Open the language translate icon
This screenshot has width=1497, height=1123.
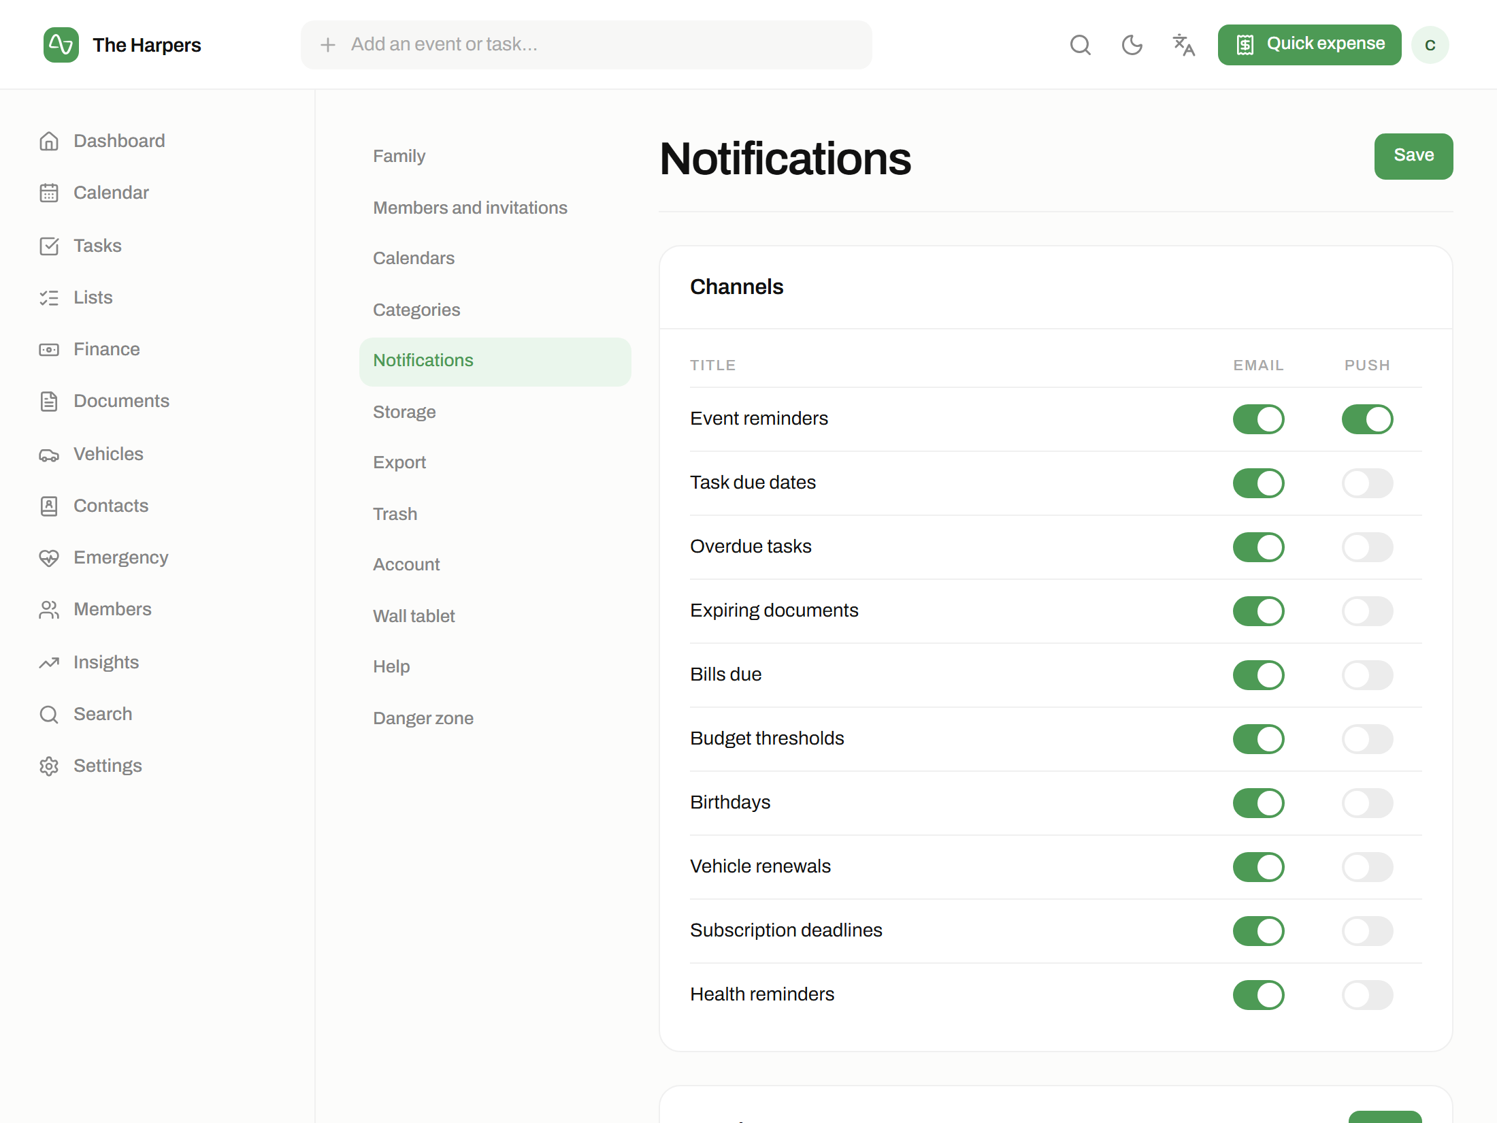coord(1184,45)
